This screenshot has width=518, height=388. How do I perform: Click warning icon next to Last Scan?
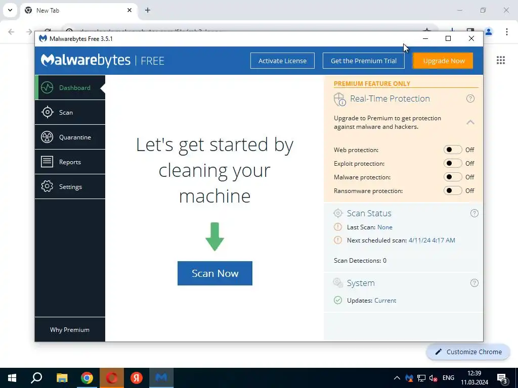[x=337, y=227]
